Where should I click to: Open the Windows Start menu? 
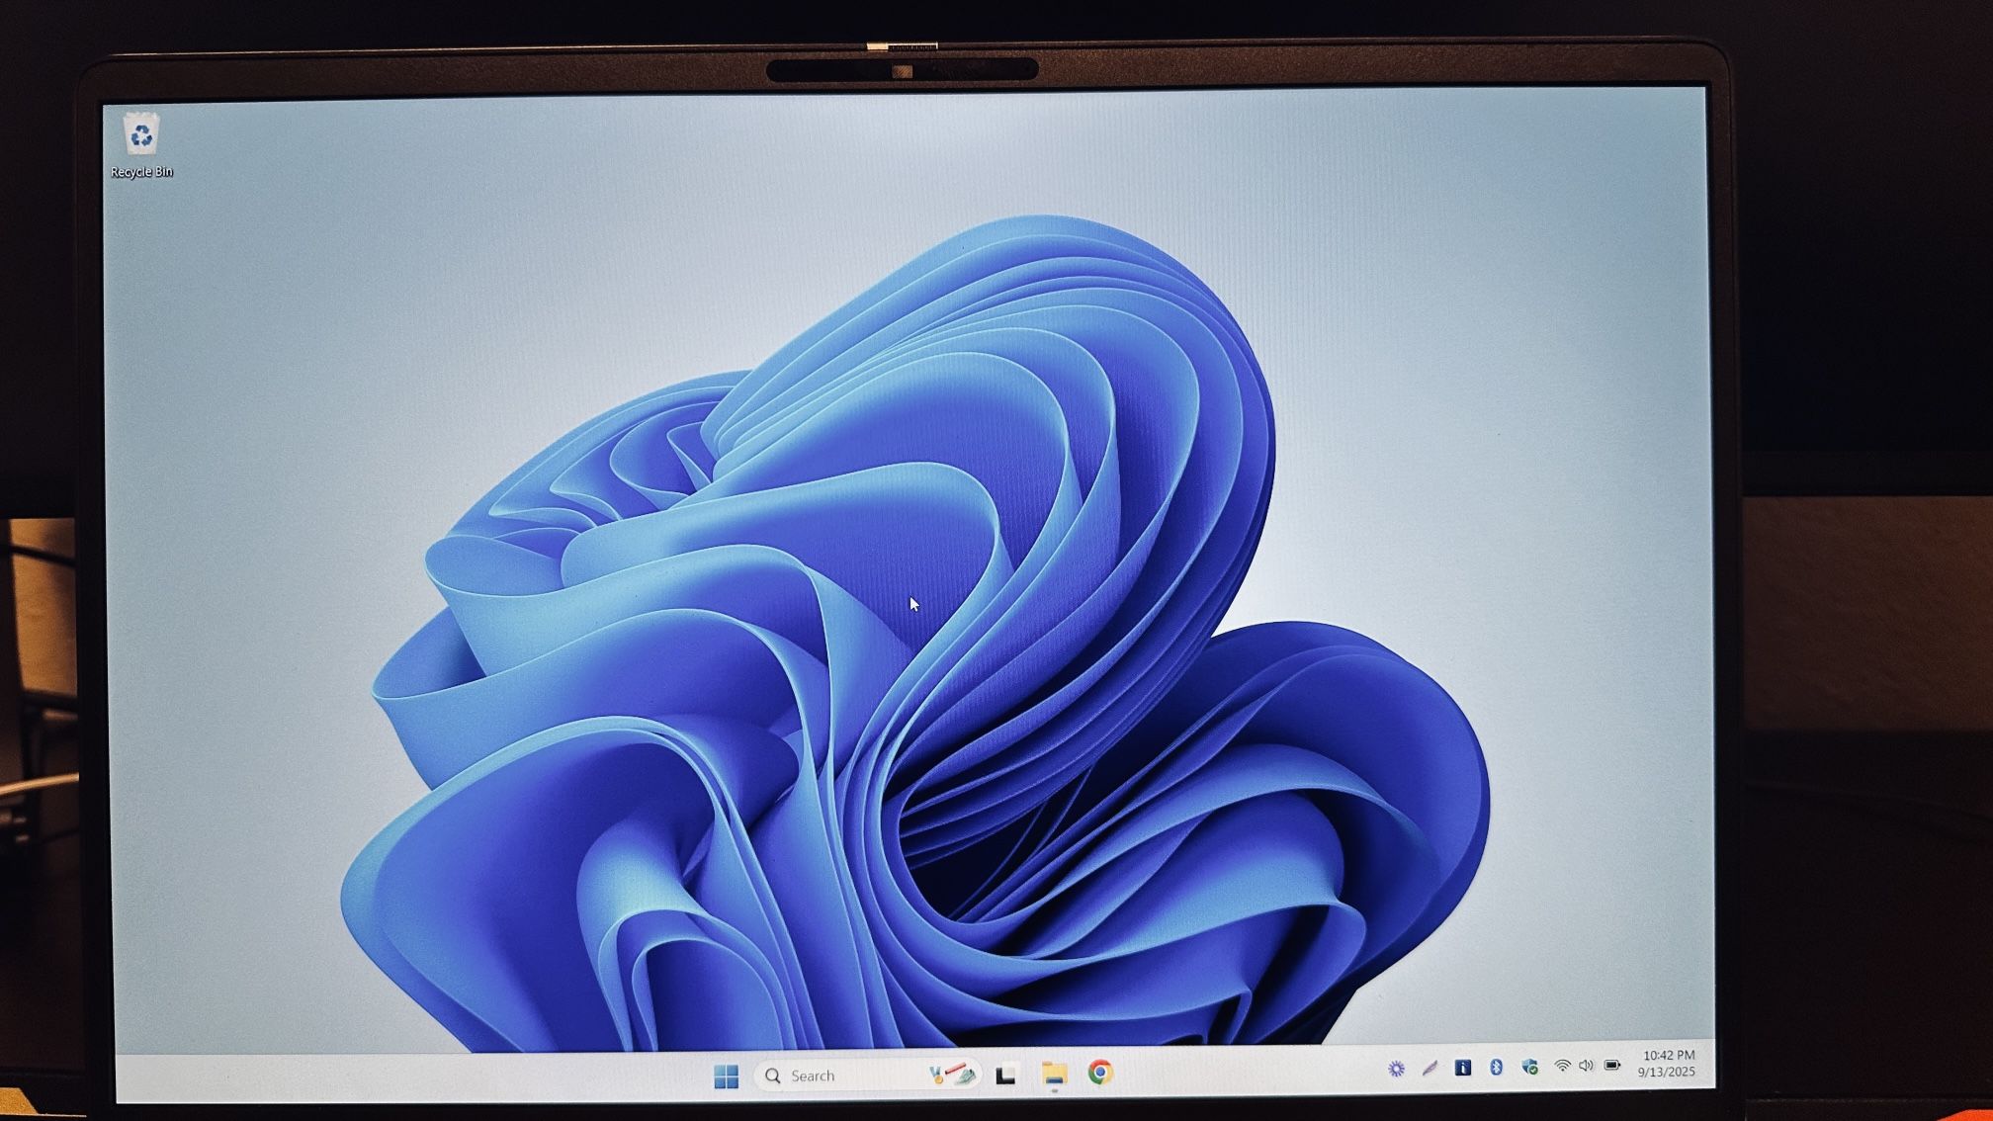pyautogui.click(x=726, y=1076)
